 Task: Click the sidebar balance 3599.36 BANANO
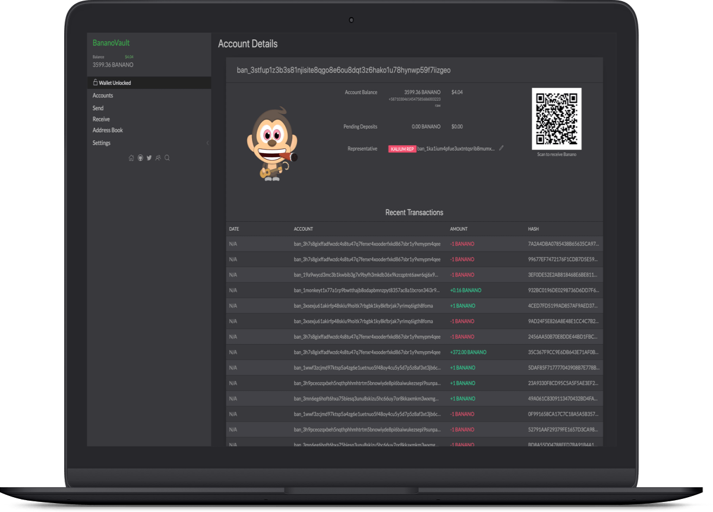pos(113,65)
